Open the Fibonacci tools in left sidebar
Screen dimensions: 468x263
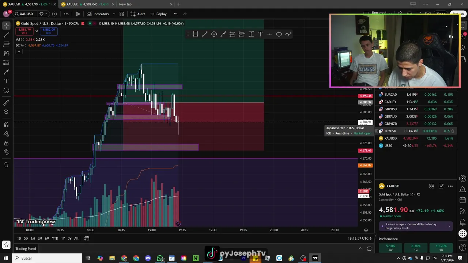[6, 44]
